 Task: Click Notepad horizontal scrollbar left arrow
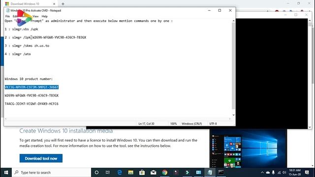pyautogui.click(x=5, y=119)
